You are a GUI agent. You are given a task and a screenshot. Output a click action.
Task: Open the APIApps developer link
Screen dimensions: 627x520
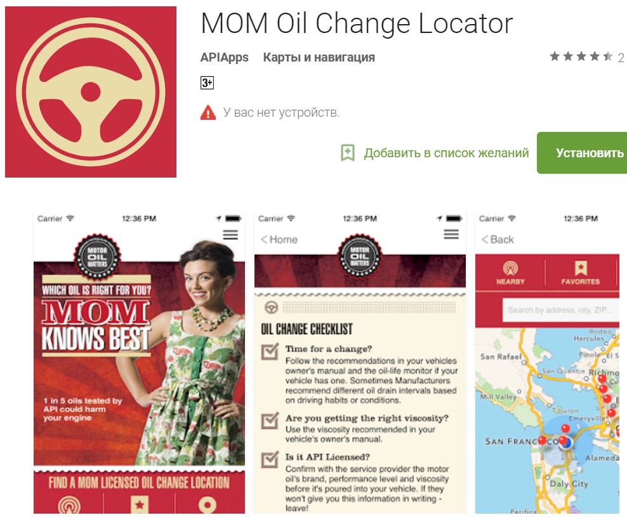pos(224,58)
